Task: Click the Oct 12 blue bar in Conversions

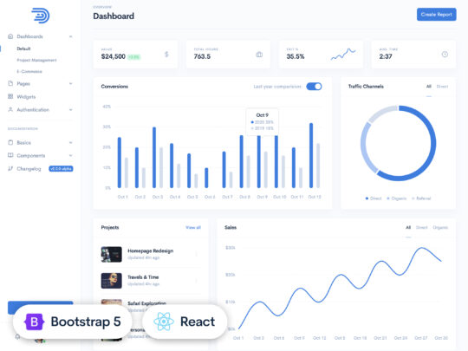Action: point(311,155)
